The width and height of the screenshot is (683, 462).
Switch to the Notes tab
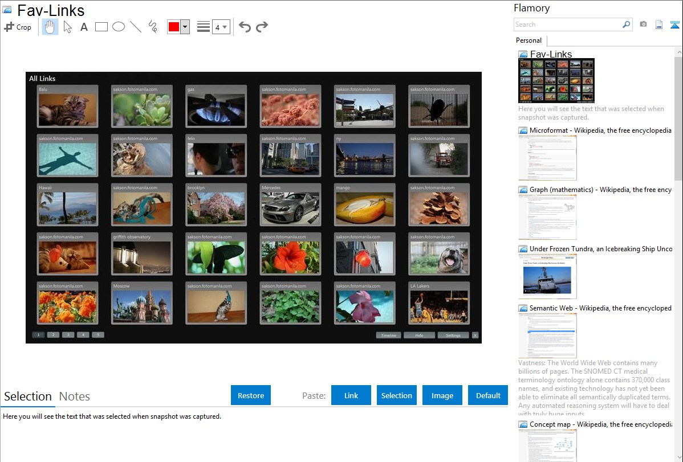point(75,396)
